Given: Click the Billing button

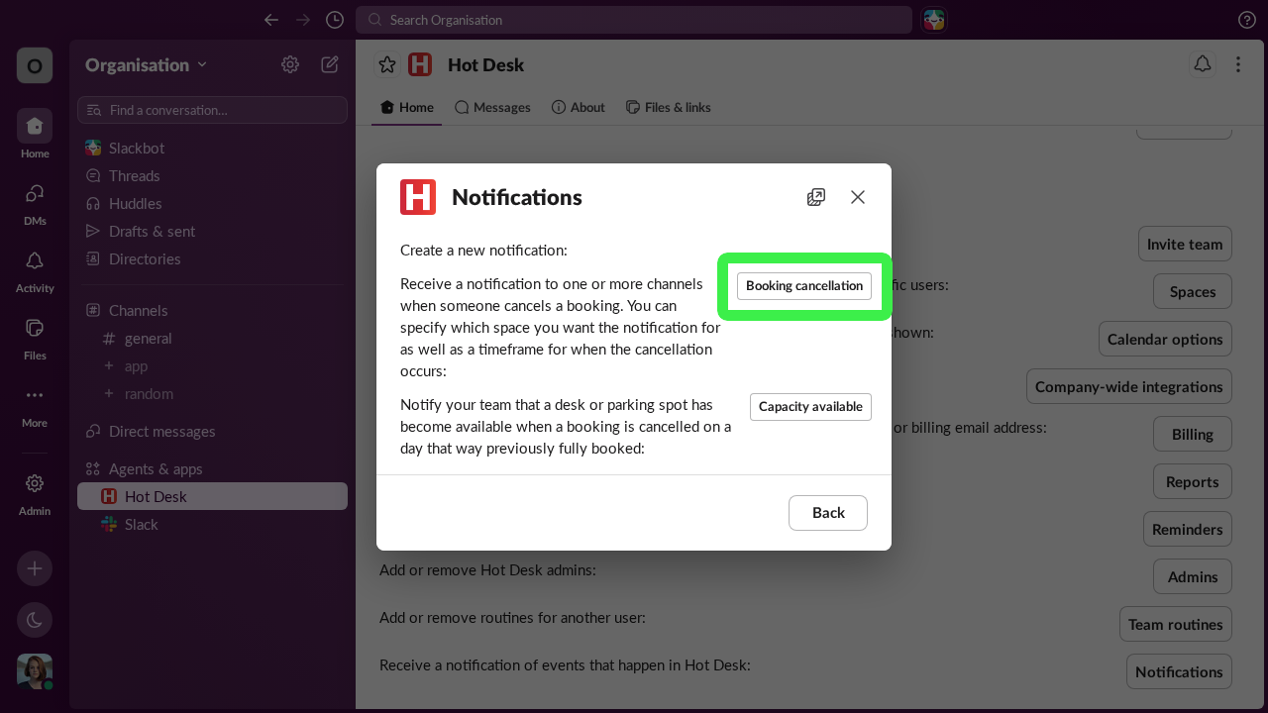Looking at the screenshot, I should pyautogui.click(x=1193, y=434).
